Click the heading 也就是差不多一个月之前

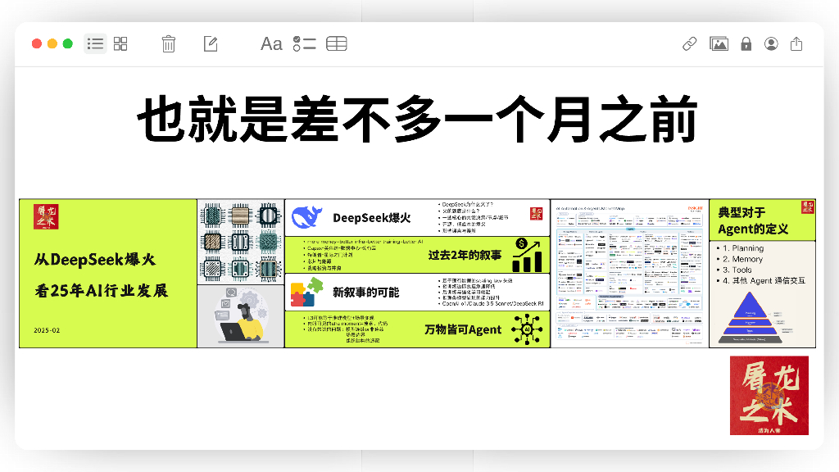[418, 120]
